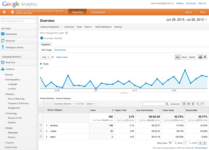This screenshot has width=209, height=150.
Task: Click the peak data point on the visits graph
Action: 185,70
